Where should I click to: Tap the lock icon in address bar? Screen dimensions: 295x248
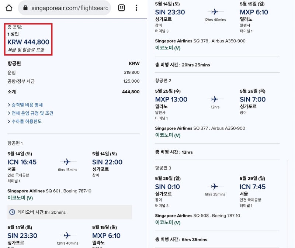tap(25, 8)
